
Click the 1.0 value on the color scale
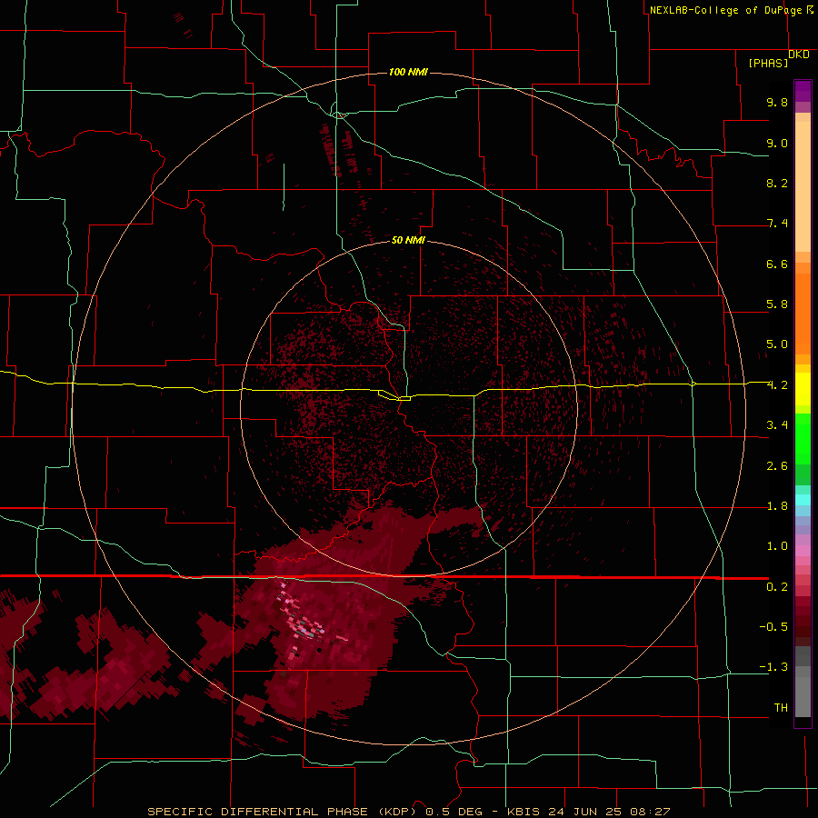click(777, 546)
